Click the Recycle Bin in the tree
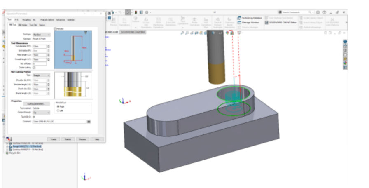This screenshot has width=369, height=188. (14, 153)
